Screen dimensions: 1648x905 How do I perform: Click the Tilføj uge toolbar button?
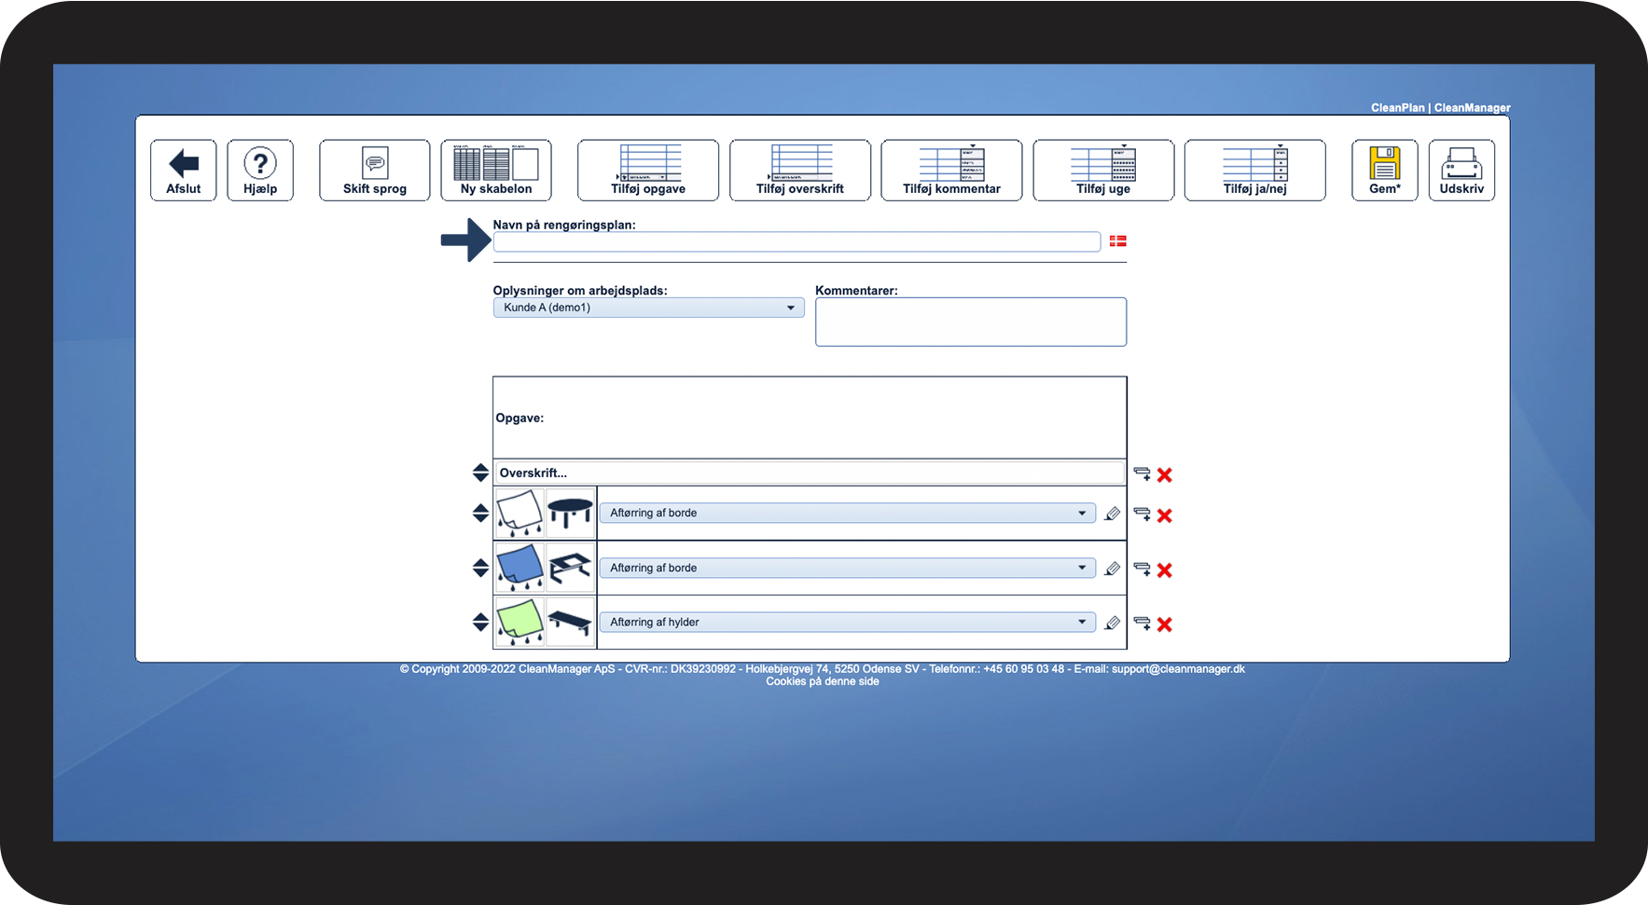coord(1103,170)
